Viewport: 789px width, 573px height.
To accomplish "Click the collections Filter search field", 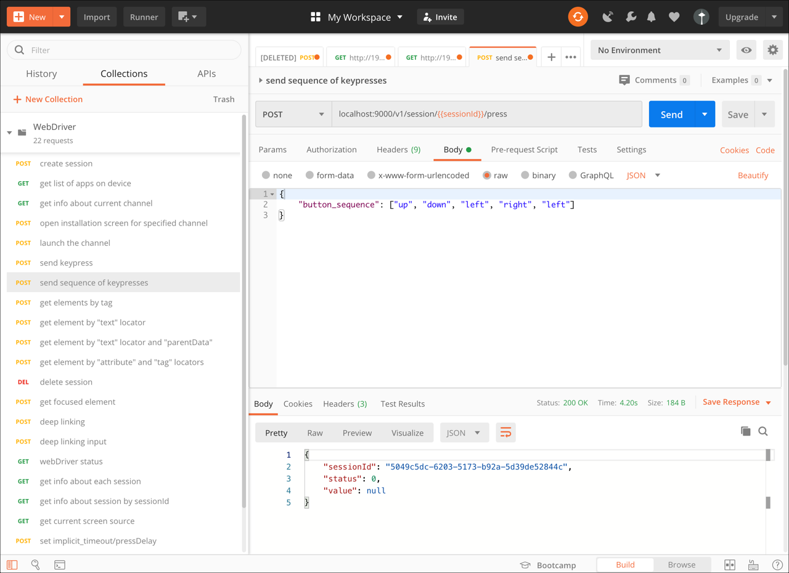I will 123,50.
